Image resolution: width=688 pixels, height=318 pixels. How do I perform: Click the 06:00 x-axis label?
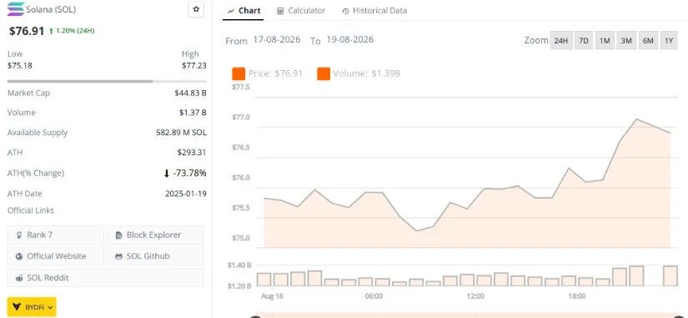pos(374,296)
